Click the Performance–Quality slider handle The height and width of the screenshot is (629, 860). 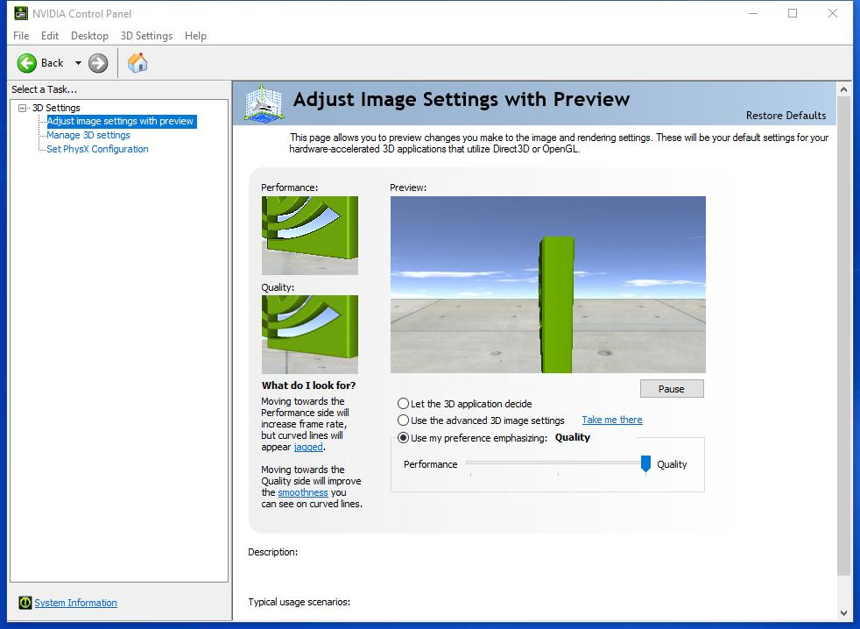pos(645,463)
